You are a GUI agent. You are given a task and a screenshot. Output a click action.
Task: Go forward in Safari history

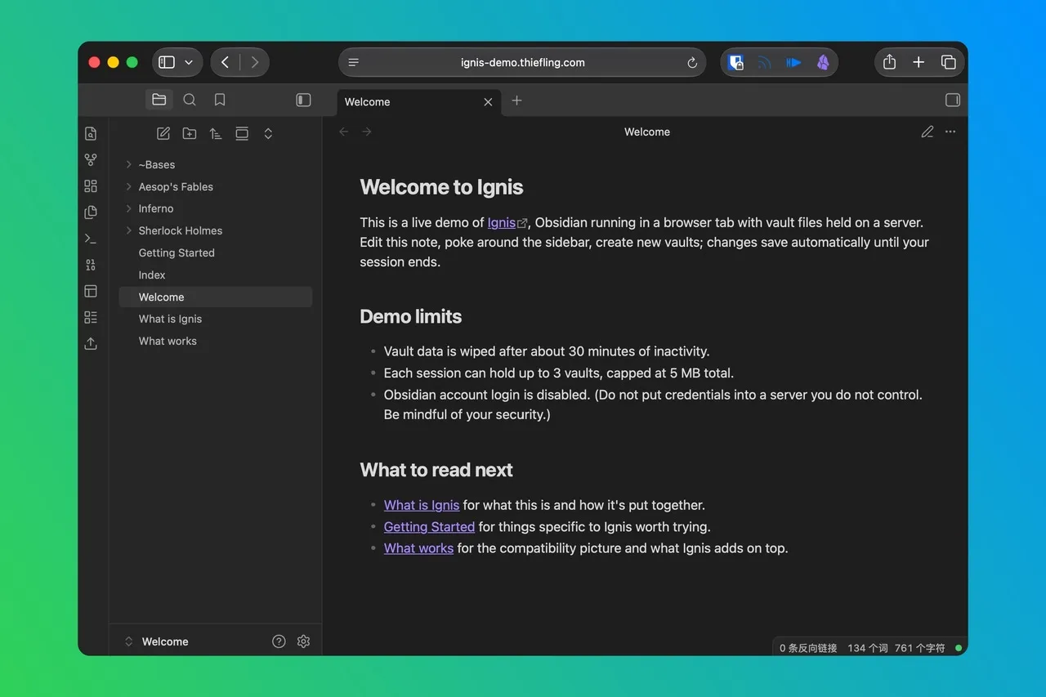click(x=255, y=62)
